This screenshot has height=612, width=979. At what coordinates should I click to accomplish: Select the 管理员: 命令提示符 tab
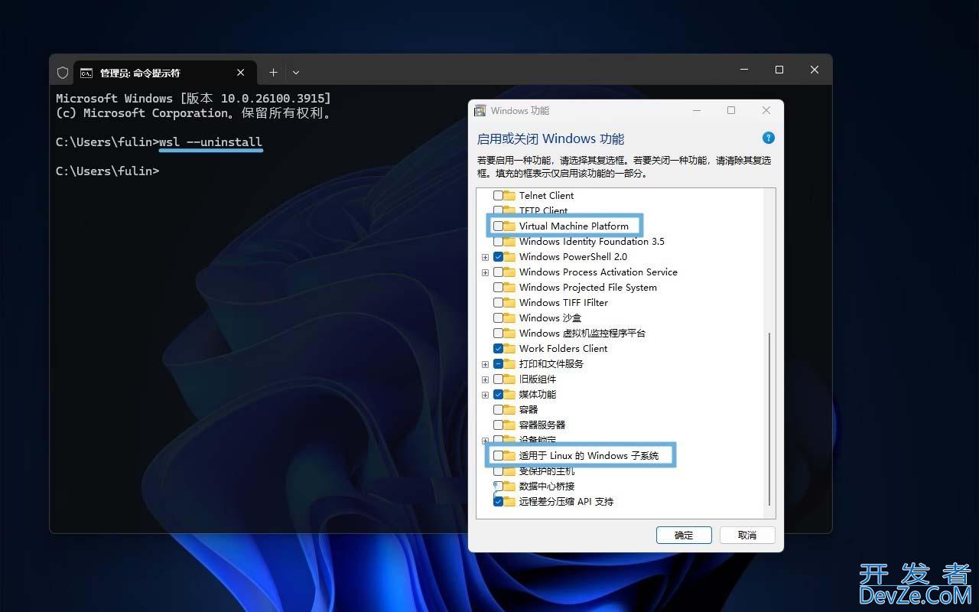tap(164, 73)
